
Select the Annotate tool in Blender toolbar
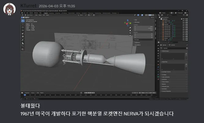coord(23,40)
